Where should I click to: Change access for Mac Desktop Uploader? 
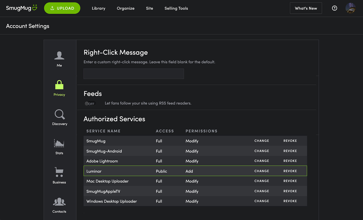(261, 181)
